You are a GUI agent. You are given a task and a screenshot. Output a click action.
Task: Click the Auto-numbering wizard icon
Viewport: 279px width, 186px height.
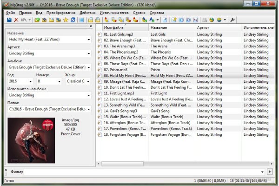195,20
